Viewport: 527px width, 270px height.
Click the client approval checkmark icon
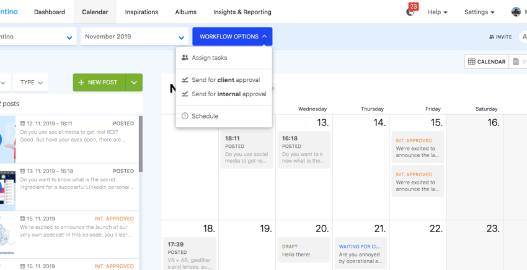pos(185,80)
